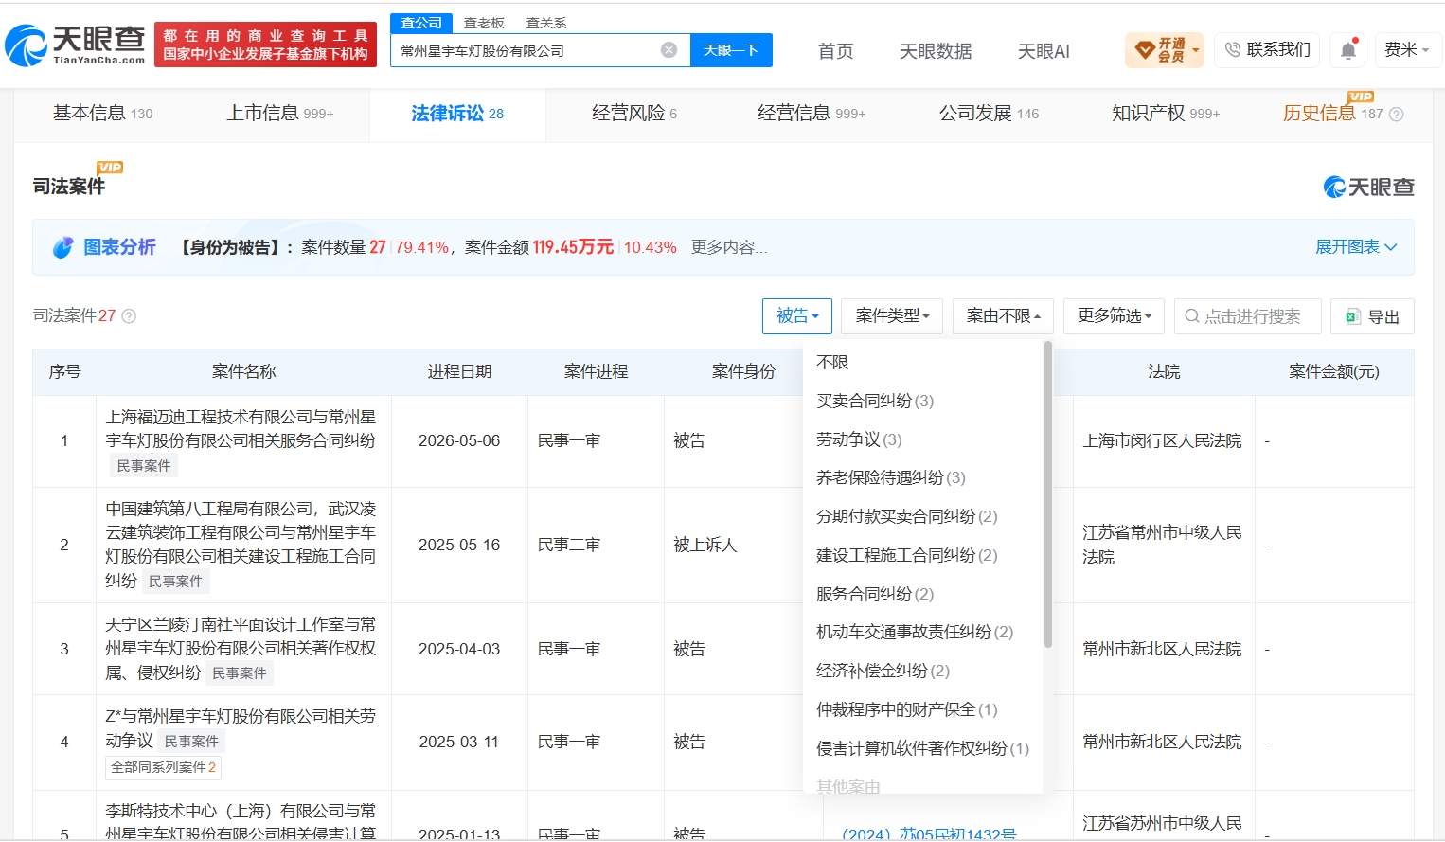Screen dimensions: 1445x842
Task: Open the 案件类型 filter dropdown
Action: (x=892, y=316)
